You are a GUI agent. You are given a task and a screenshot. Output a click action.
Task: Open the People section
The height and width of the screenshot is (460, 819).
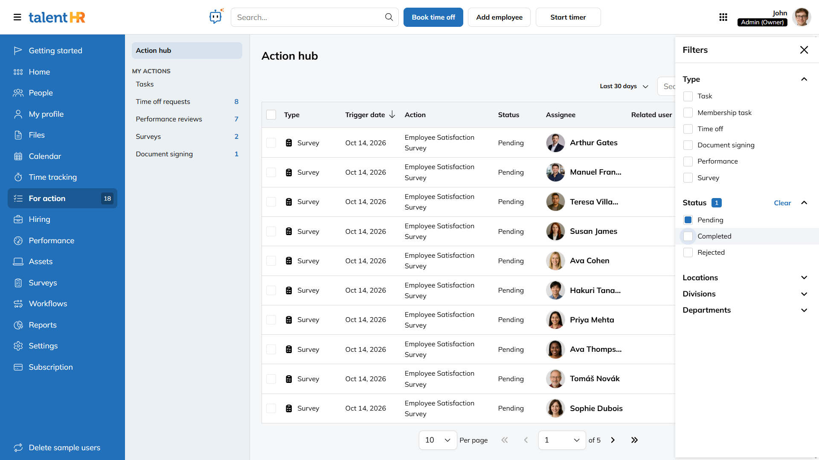click(62, 93)
